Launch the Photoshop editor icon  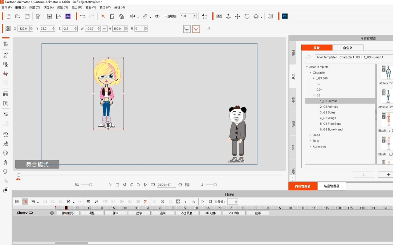coord(285,16)
